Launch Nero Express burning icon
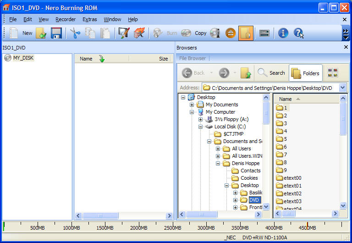This screenshot has height=243, width=352. (139, 33)
